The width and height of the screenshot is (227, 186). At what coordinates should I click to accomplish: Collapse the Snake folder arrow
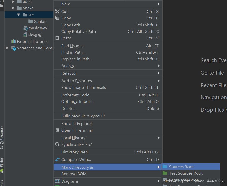[x=13, y=8]
